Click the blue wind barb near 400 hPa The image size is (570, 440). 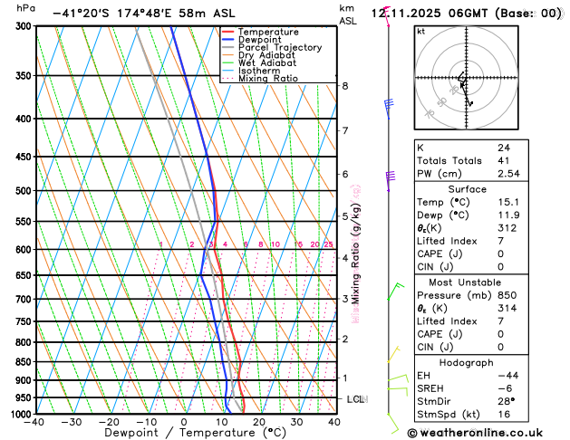(x=389, y=109)
